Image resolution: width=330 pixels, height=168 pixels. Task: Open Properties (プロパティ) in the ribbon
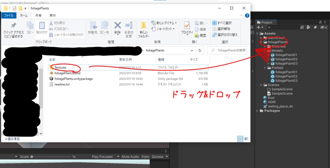tap(187, 28)
